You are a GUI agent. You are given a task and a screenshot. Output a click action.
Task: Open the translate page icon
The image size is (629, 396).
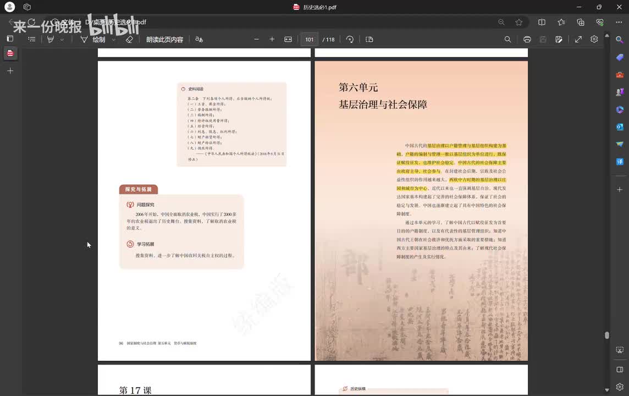199,39
